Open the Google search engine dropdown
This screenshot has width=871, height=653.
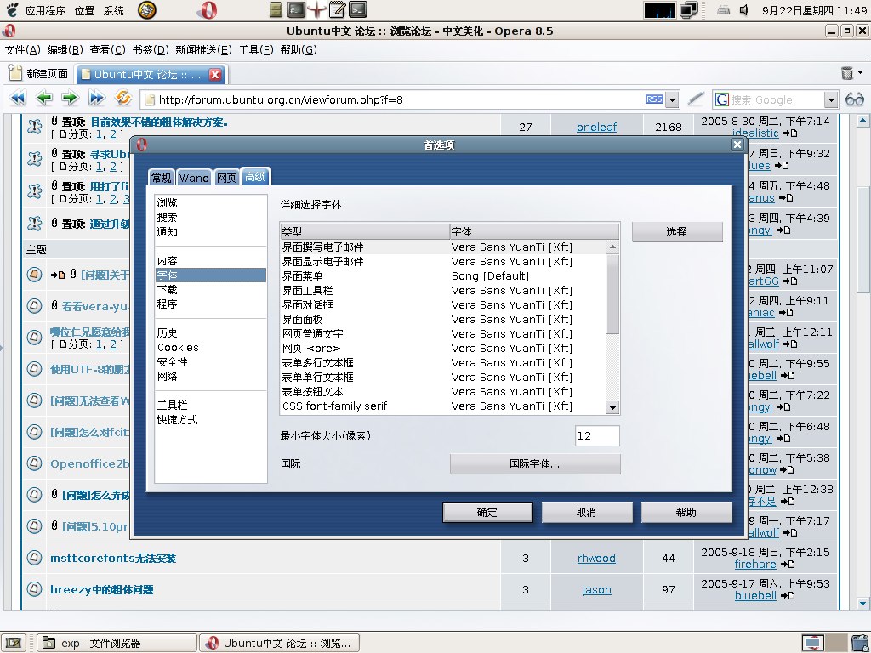click(830, 100)
